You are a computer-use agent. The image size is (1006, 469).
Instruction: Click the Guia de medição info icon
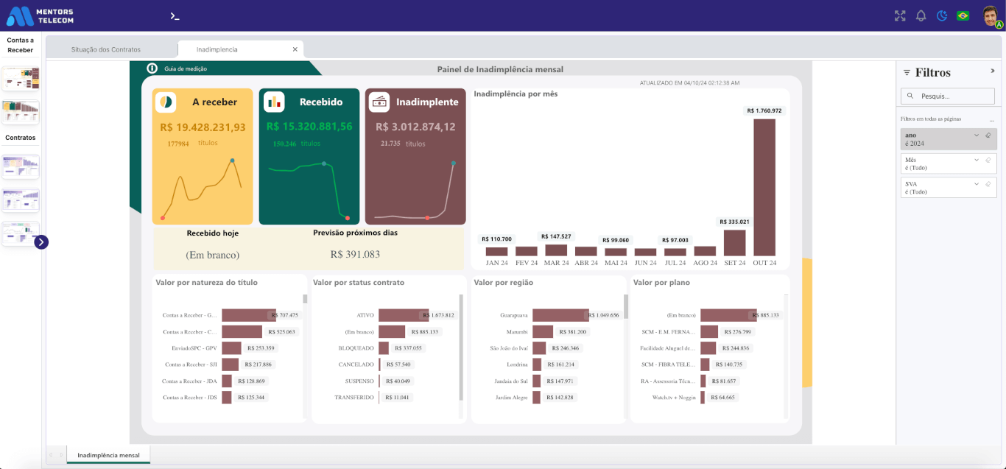pos(152,68)
